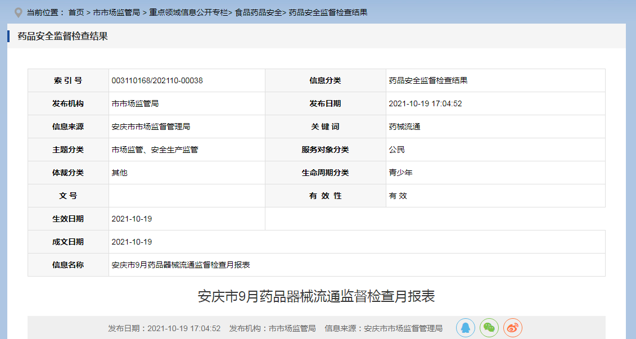
Task: Click the 生效日期 label cell
Action: click(x=68, y=219)
